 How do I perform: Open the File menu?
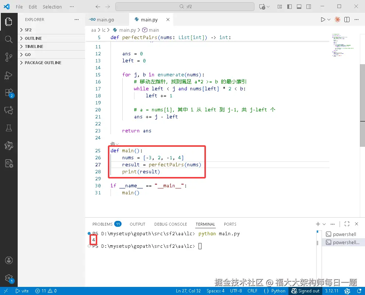click(x=19, y=7)
